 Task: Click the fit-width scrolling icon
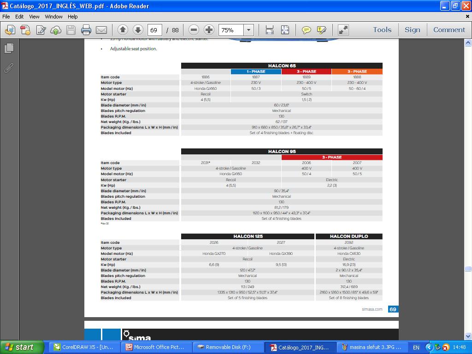(x=269, y=30)
